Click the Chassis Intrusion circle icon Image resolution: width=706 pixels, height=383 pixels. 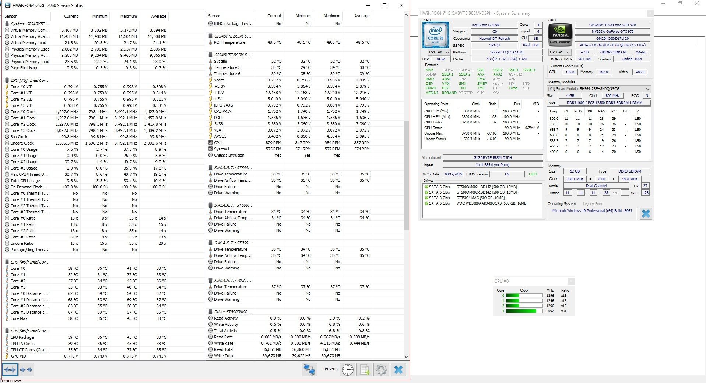(x=211, y=155)
